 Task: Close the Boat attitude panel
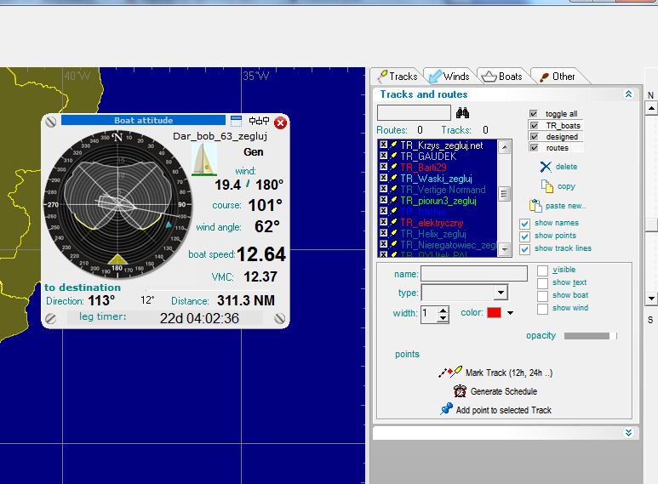click(280, 122)
